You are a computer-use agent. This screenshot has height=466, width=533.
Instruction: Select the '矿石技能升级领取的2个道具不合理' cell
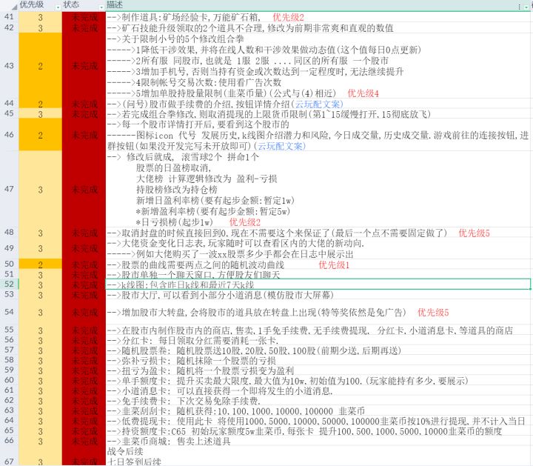pyautogui.click(x=319, y=27)
